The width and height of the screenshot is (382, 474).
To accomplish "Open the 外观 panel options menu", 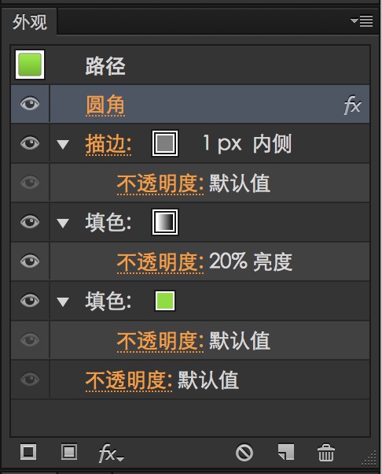I will pos(362,21).
